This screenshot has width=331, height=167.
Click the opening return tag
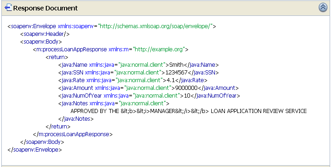click(57, 57)
